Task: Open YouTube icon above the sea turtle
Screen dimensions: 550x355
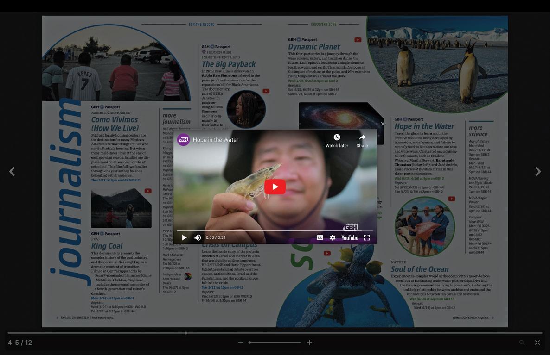Action: coord(327,254)
